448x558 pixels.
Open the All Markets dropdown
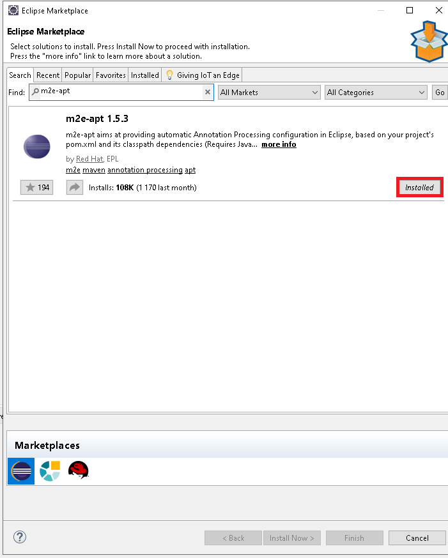click(x=269, y=93)
